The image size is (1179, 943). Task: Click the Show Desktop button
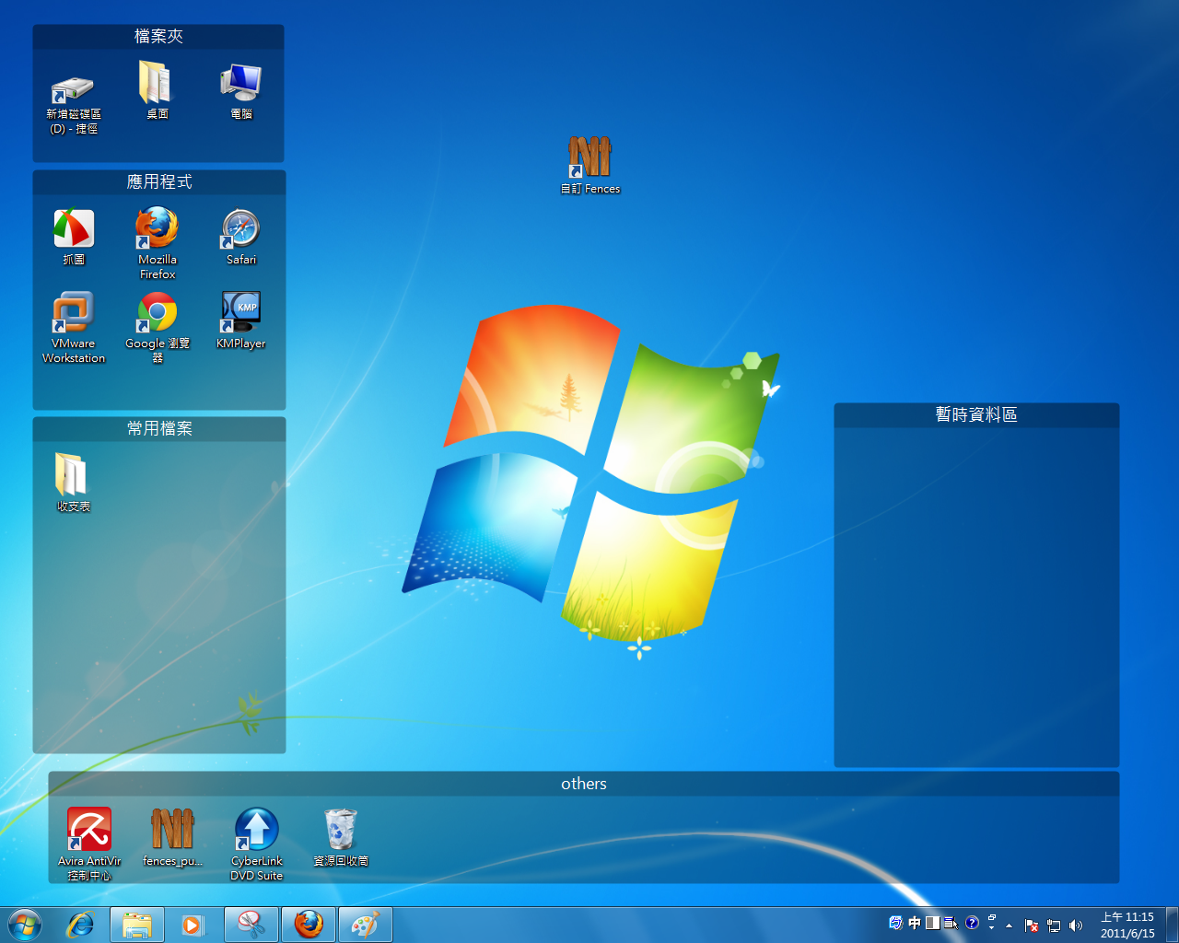[1172, 925]
